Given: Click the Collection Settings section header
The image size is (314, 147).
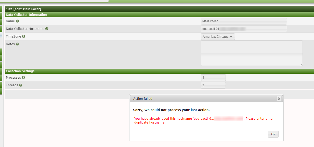Looking at the screenshot, I should coord(20,71).
